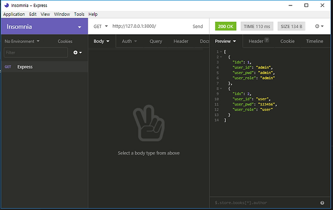Click the 200 OK status tag
The image size is (333, 210).
226,26
